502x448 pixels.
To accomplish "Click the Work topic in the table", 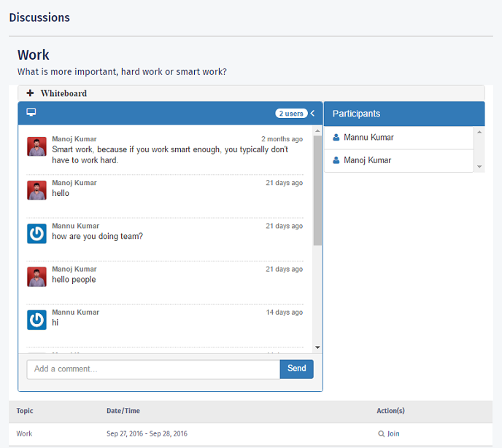I will point(24,433).
